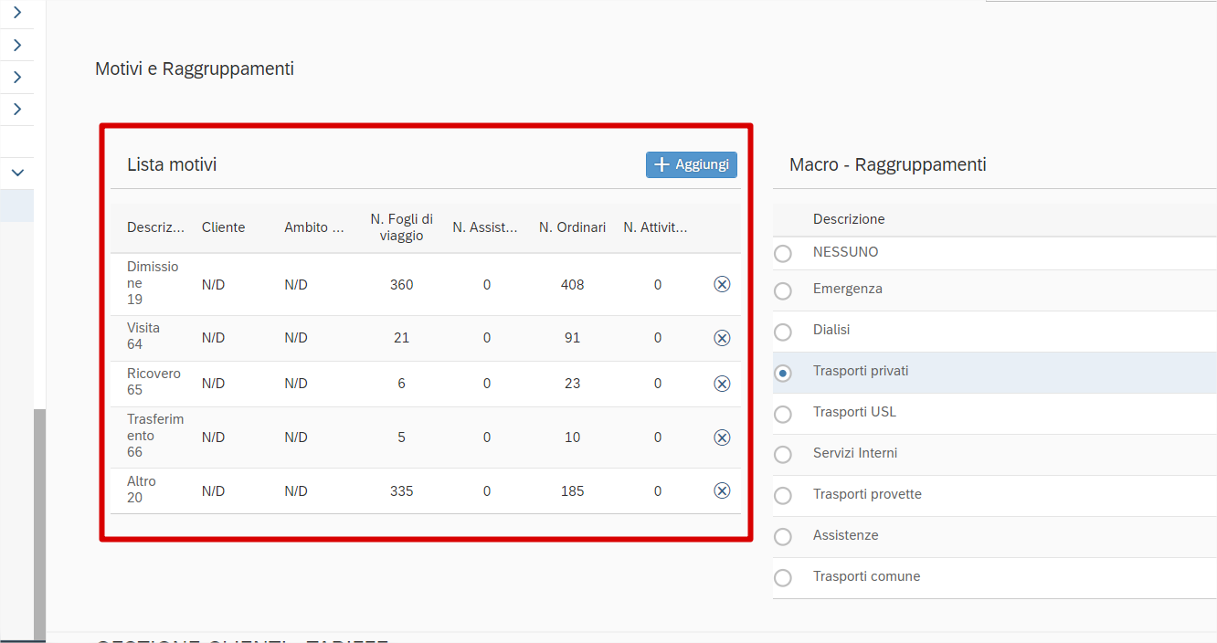
Task: Choose the Servizi Interni radio button
Action: click(x=783, y=455)
